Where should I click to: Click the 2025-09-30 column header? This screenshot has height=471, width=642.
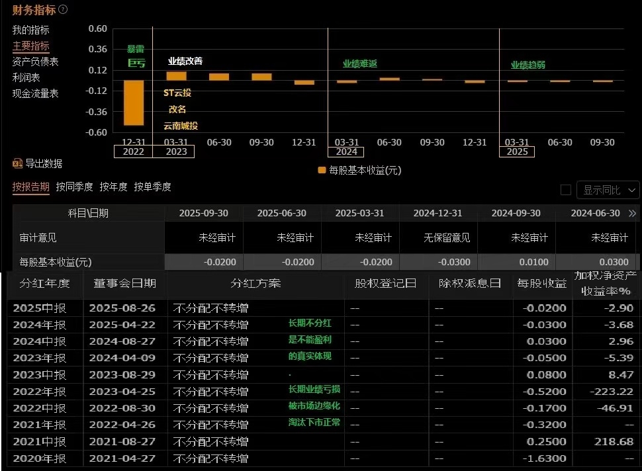point(203,213)
